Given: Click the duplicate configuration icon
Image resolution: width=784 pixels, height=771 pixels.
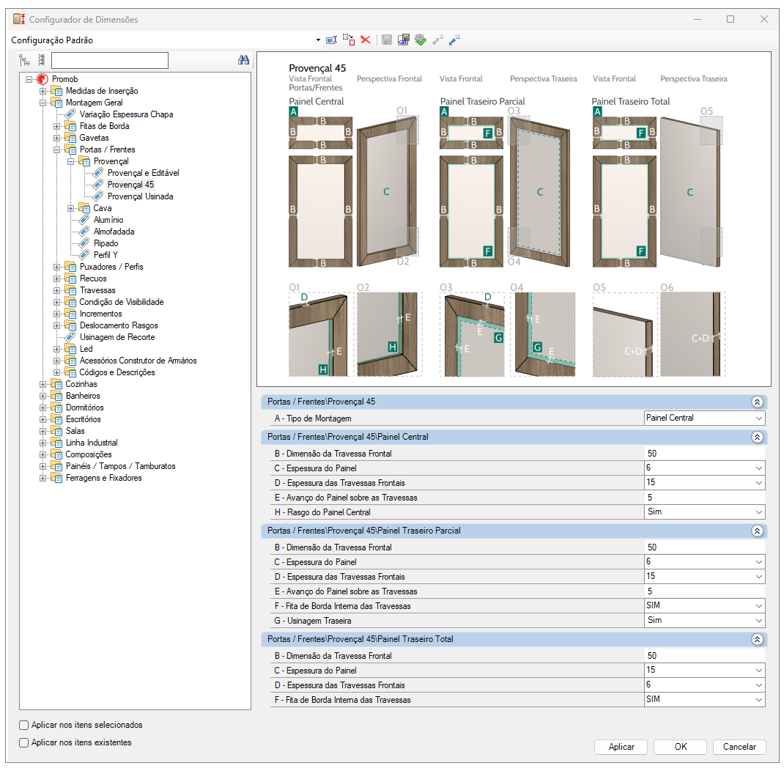Looking at the screenshot, I should click(348, 40).
